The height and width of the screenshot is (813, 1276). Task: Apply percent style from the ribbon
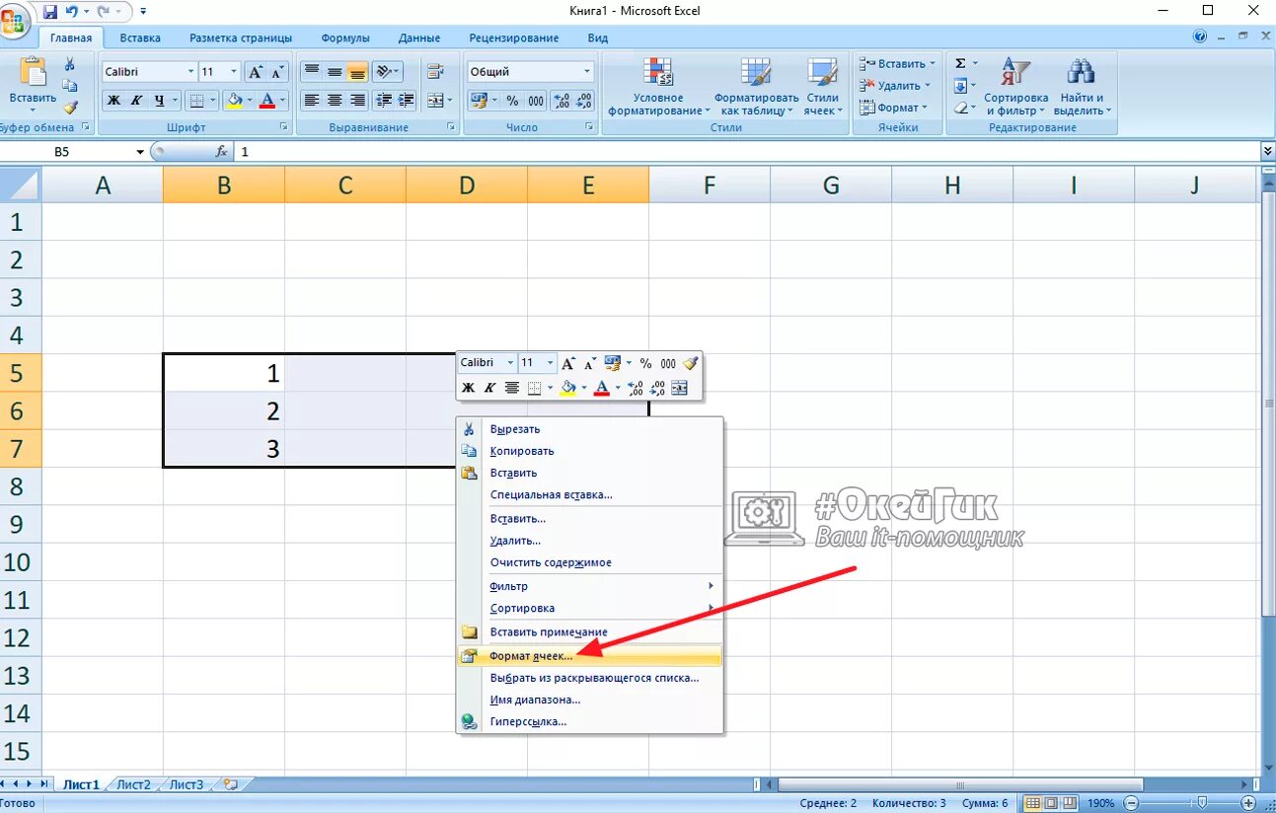click(512, 101)
